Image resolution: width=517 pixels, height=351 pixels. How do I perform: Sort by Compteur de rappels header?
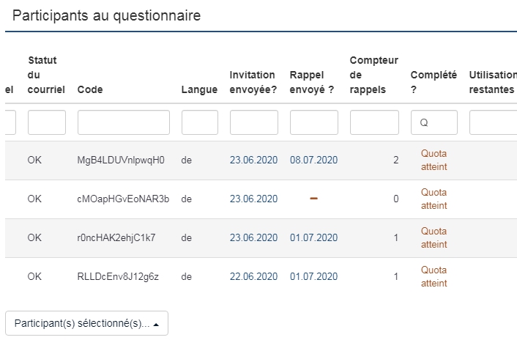click(x=374, y=75)
